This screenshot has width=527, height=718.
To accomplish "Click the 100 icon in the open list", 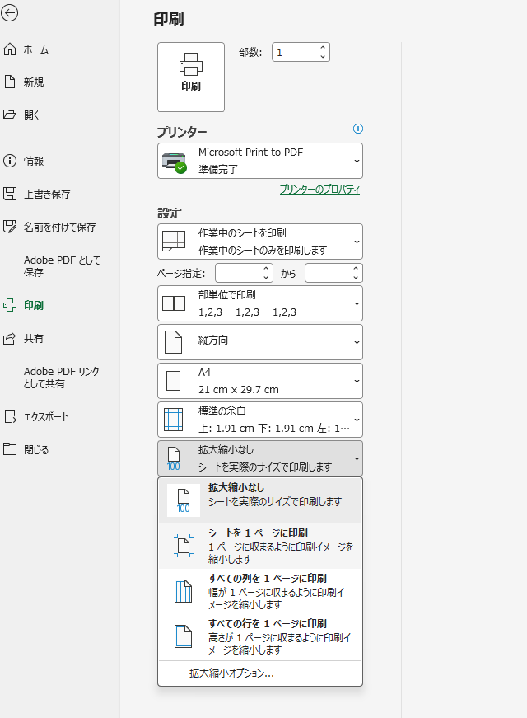I will click(184, 500).
